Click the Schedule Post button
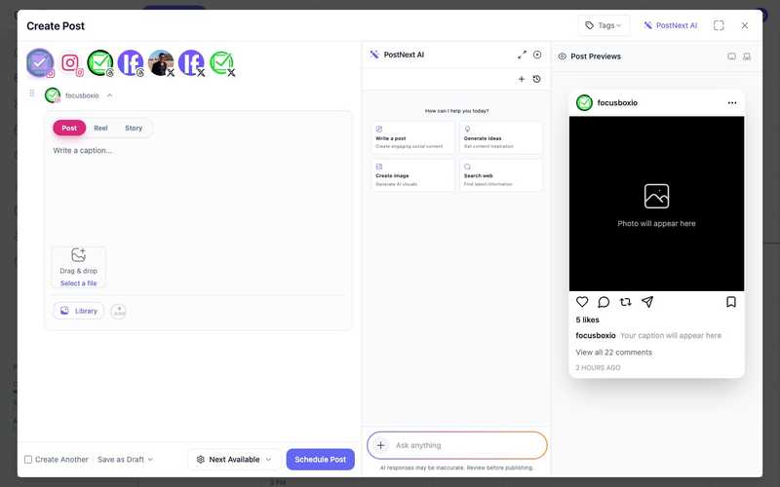Image resolution: width=780 pixels, height=487 pixels. (321, 460)
